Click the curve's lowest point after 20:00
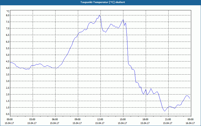Viewport: 201px width, 126px height. (x=165, y=111)
